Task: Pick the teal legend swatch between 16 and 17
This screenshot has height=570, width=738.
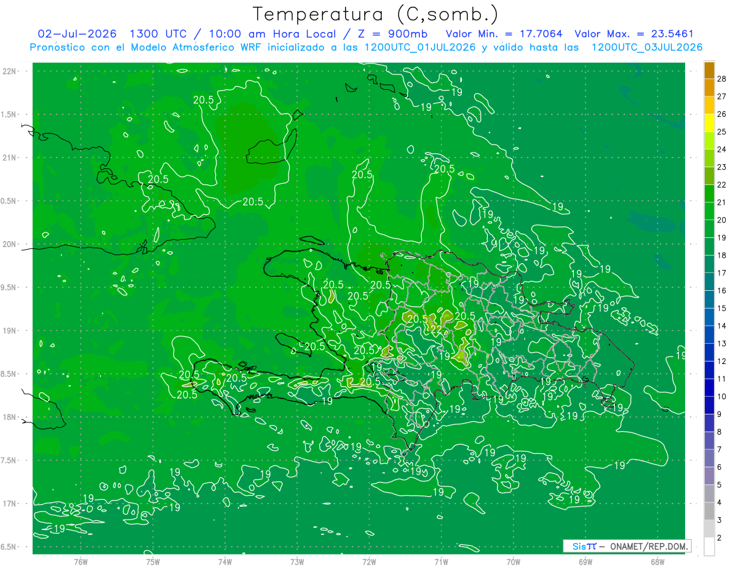Action: [709, 282]
